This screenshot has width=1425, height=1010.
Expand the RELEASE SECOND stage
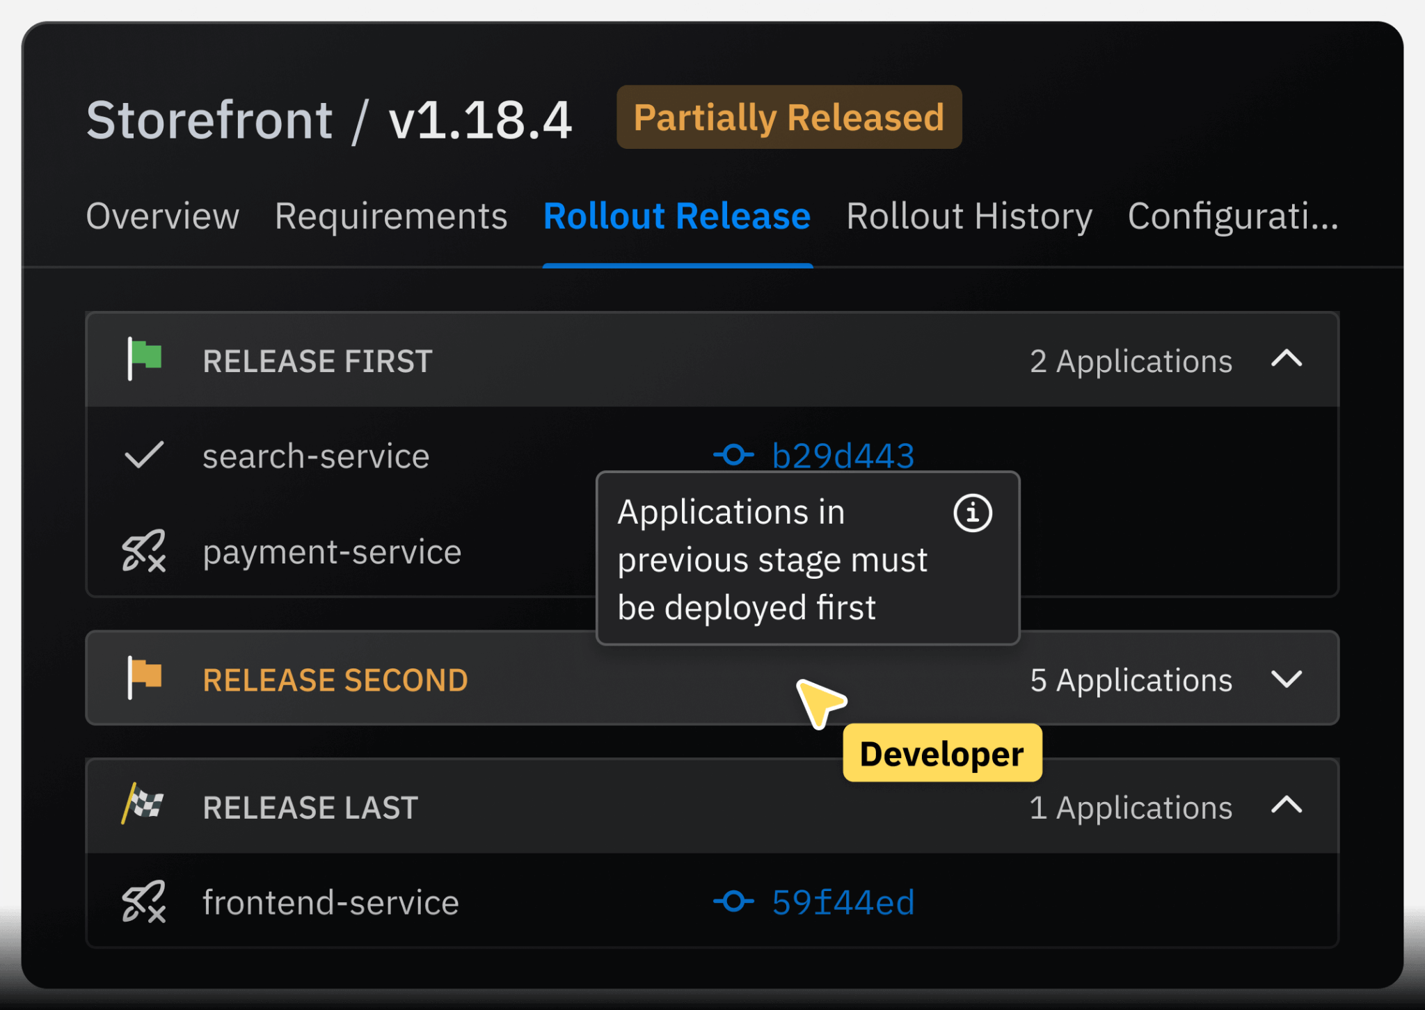coord(1287,679)
